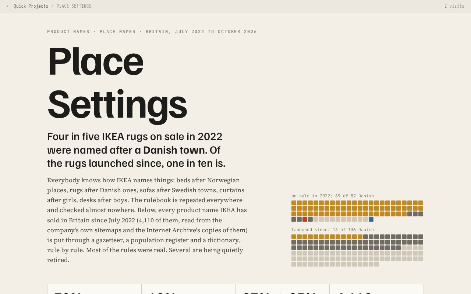Click the bold phrase 'a Danish town.'

pos(171,150)
